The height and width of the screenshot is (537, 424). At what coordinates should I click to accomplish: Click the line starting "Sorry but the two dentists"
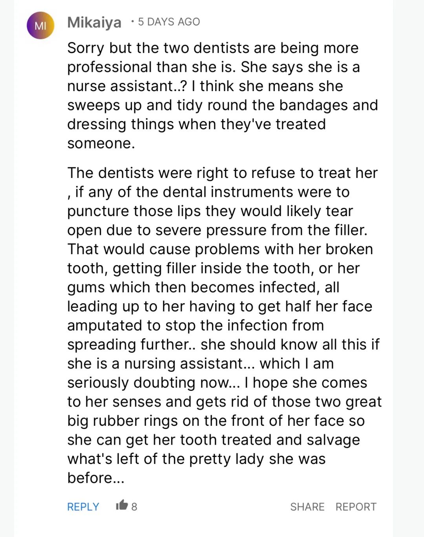(x=213, y=48)
